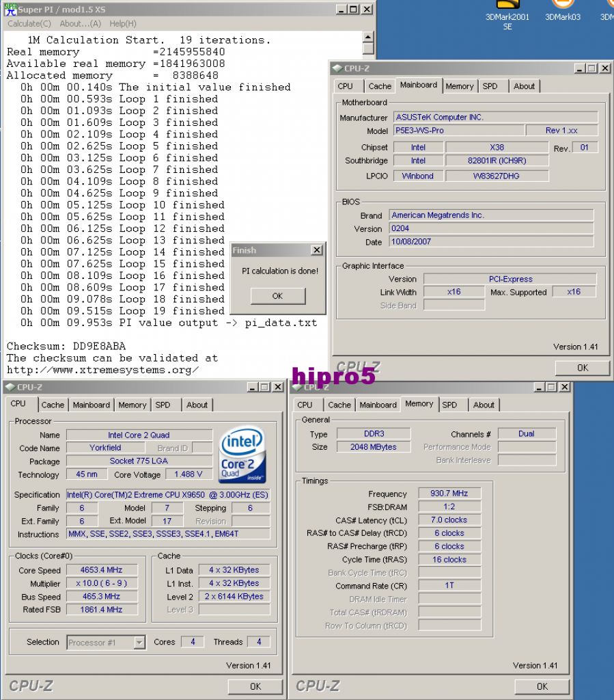Viewport: 614px width, 700px height.
Task: Click the Frequency 930.7 MHz field
Action: (x=449, y=494)
